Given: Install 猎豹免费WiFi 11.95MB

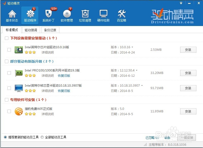Looking at the screenshot, I should 188,111.
